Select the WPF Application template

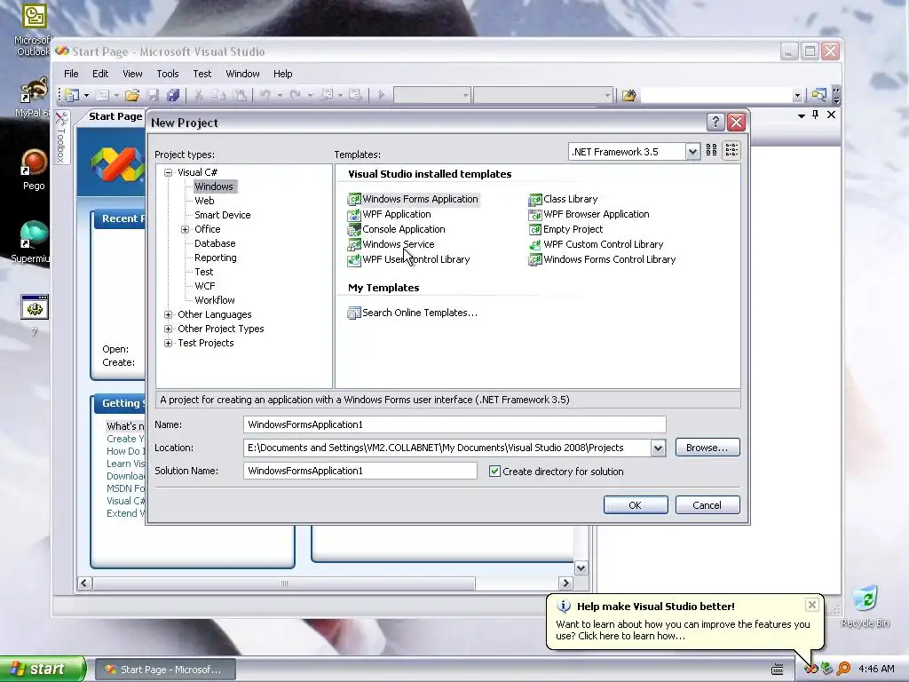pos(390,214)
